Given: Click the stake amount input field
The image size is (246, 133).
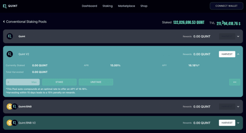Looking at the screenshot, I should click(x=19, y=82).
